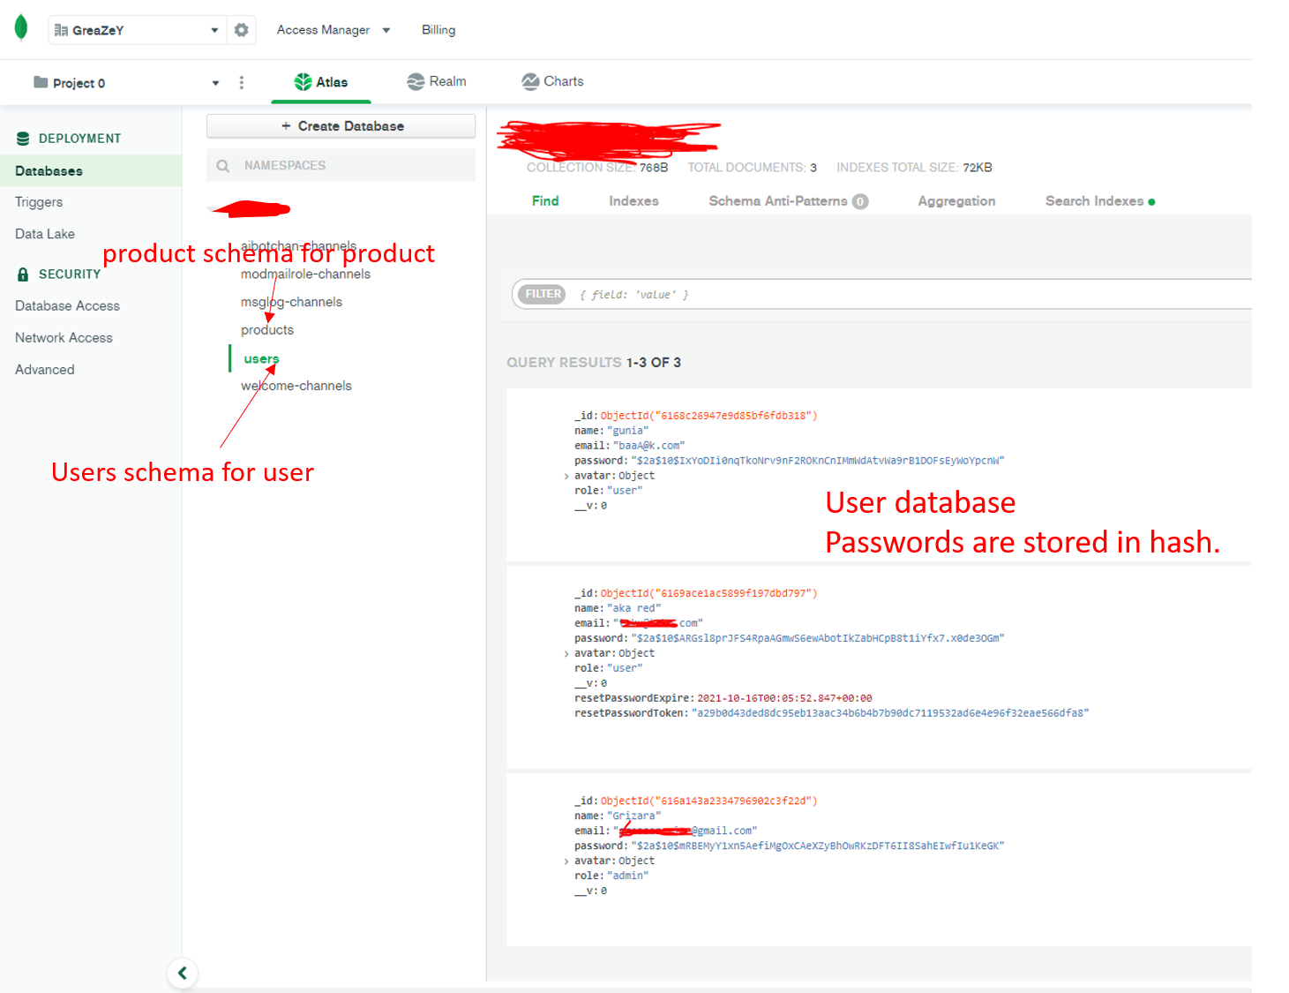Select the msglog-channels collection
1289x993 pixels.
point(291,303)
